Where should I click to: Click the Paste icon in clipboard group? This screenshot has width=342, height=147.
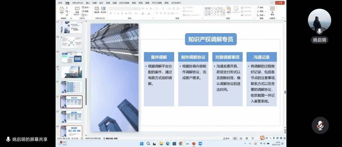click(x=62, y=10)
